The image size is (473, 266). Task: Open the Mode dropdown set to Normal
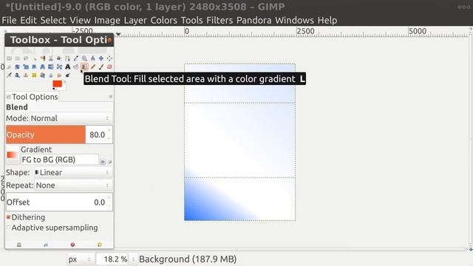pyautogui.click(x=71, y=118)
